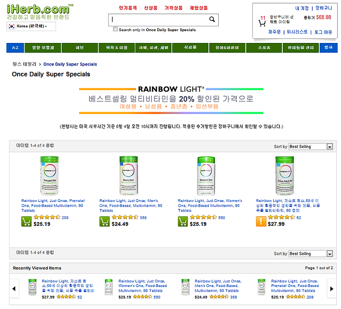Click the Korean flag icon
The width and height of the screenshot is (341, 309).
point(11,26)
